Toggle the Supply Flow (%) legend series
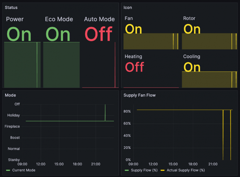This screenshot has width=240, height=177. (144, 170)
